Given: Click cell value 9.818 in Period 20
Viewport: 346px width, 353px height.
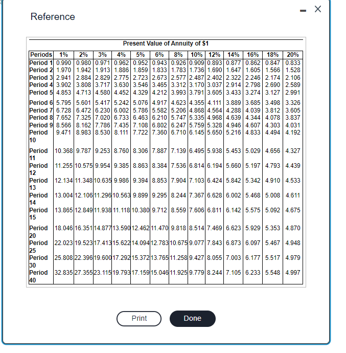Looking at the screenshot, I should [x=178, y=228].
